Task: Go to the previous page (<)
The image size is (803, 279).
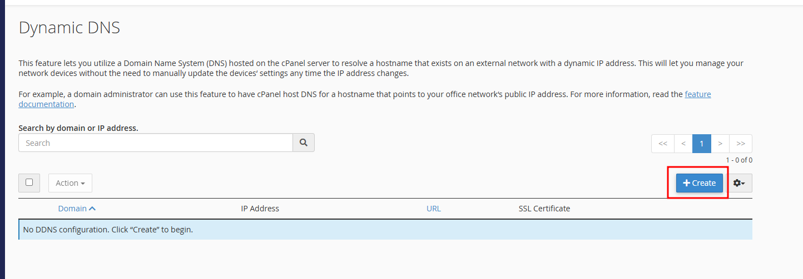Action: [x=683, y=144]
